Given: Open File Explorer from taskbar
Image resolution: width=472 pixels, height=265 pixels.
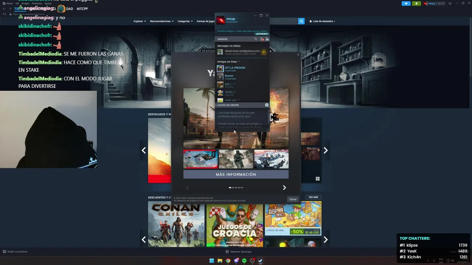Looking at the screenshot, I should pyautogui.click(x=220, y=261).
